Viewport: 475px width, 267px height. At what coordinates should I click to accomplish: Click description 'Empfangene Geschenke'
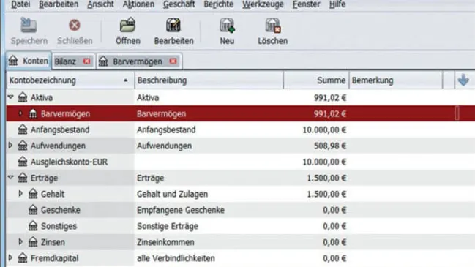[181, 210]
